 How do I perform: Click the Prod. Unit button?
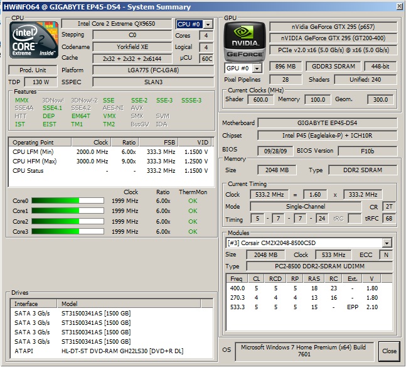pos(33,70)
